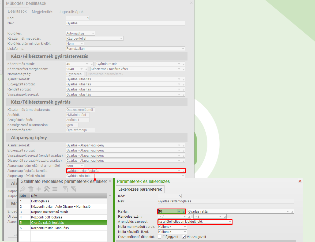Add new entry with the plus icon
This screenshot has width=315, height=242.
39,189
